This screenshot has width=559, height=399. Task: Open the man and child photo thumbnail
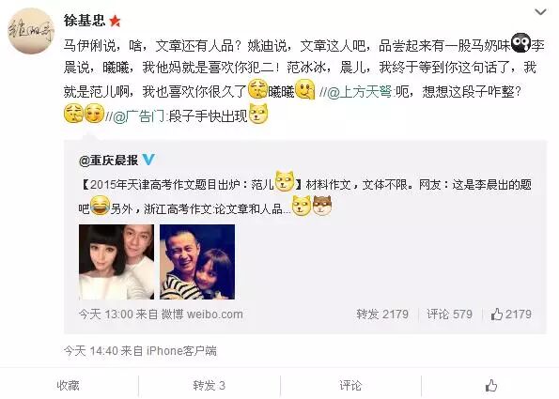click(197, 262)
